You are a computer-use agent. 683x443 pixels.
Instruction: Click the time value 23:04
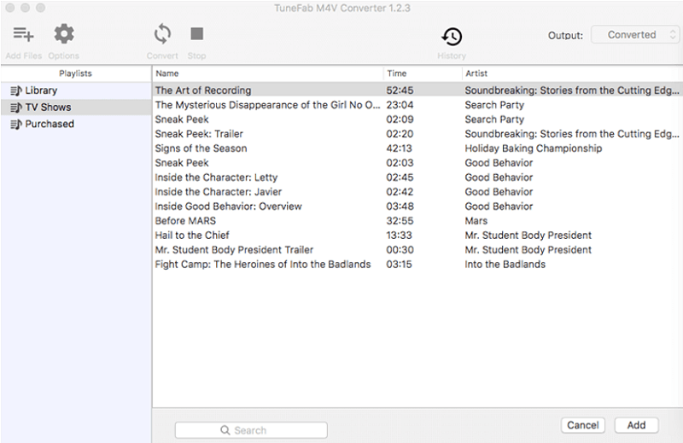[x=400, y=105]
